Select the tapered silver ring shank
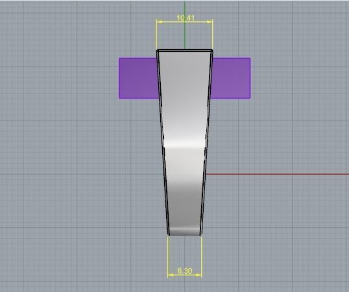The width and height of the screenshot is (349, 292). (x=184, y=142)
